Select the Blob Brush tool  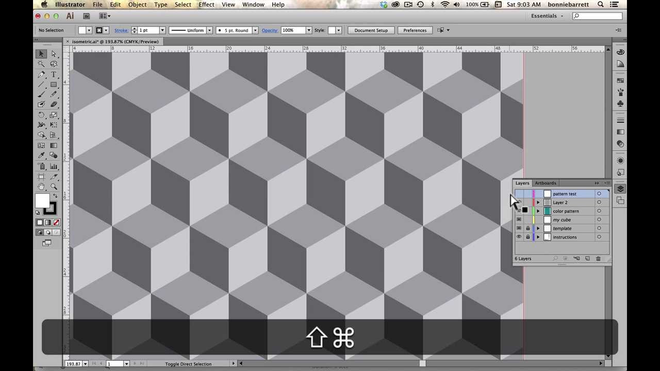(x=41, y=105)
